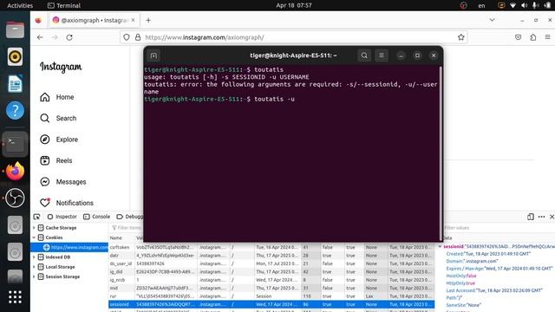Collapse the Cookies tree node
Screen dimensions: 555x312
click(34, 237)
